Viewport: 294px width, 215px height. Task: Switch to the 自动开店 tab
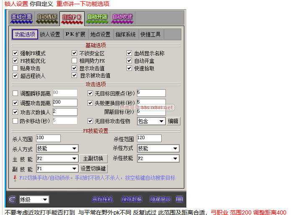coord(97,17)
